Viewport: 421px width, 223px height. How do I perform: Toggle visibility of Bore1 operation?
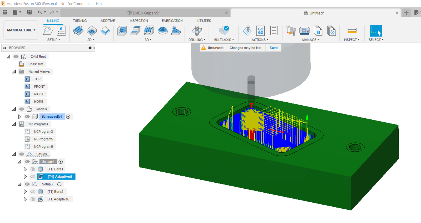pos(33,169)
